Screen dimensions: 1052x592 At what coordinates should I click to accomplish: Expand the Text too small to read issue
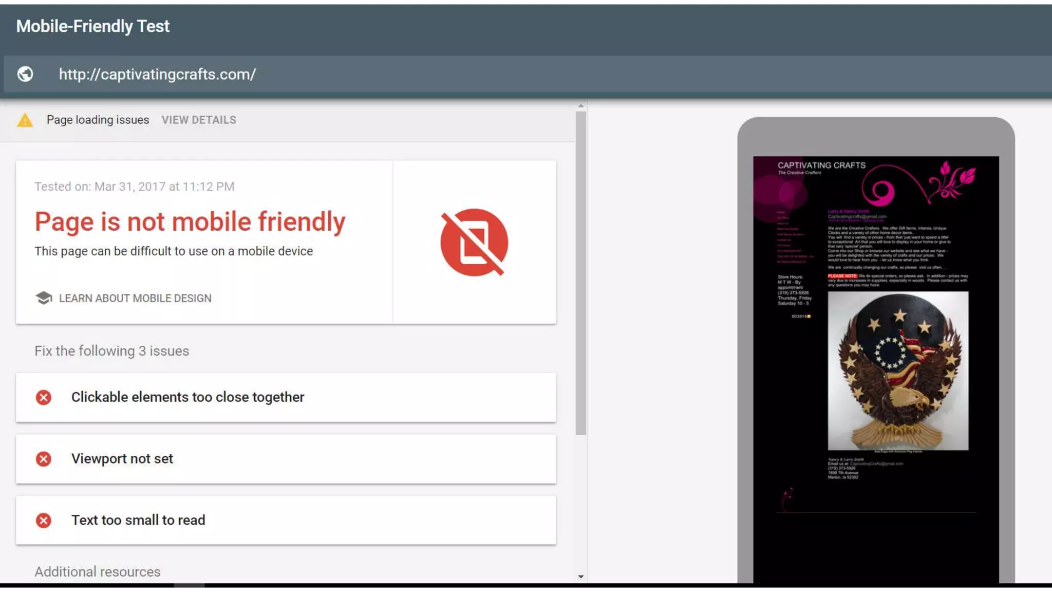click(x=286, y=520)
